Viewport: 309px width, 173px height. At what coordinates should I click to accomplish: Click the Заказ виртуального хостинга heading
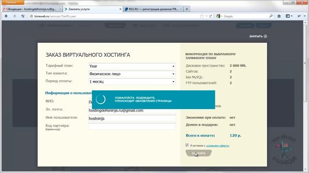click(88, 55)
